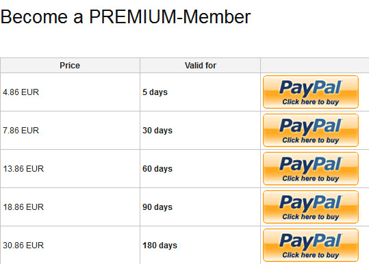Buy the 5 days plan via PayPal
This screenshot has width=369, height=264.
311,92
